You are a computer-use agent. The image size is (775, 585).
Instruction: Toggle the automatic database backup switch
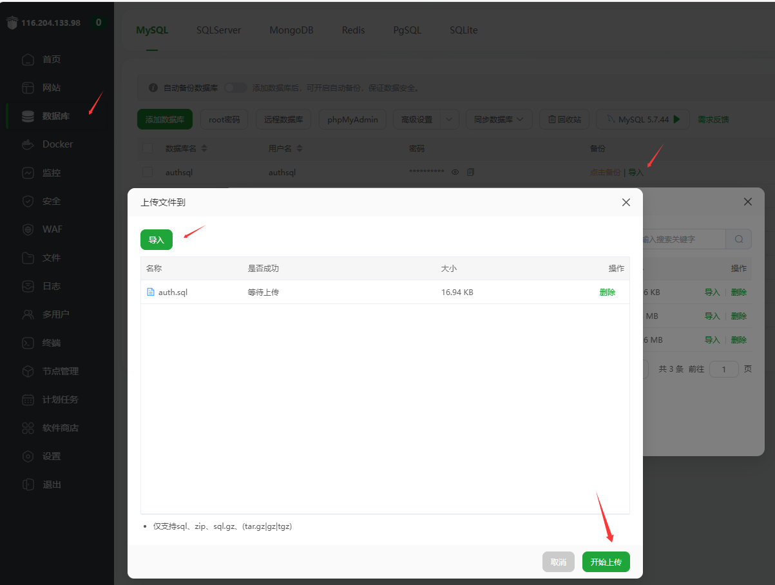coord(235,88)
